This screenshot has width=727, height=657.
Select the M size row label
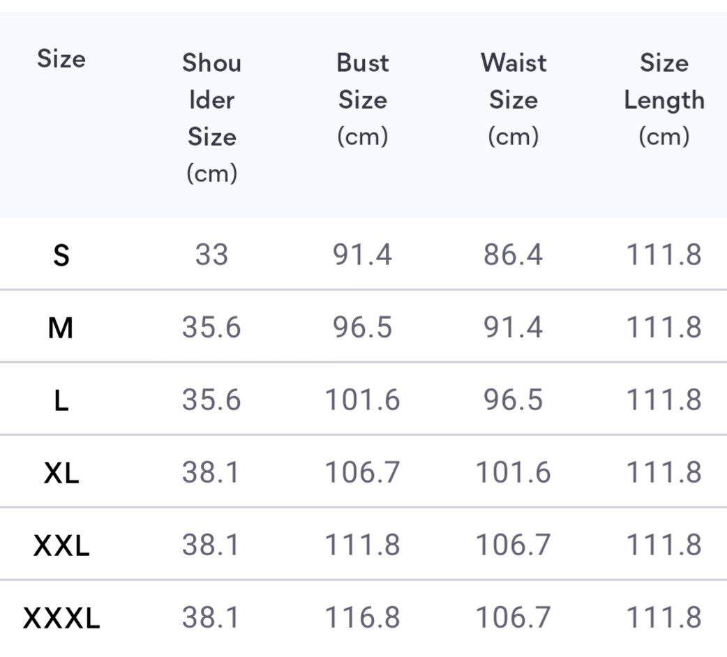(61, 328)
